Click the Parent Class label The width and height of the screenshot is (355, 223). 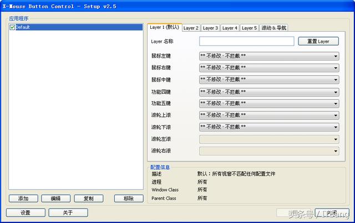coord(164,199)
